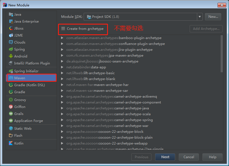Image resolution: width=229 pixels, height=166 pixels.
Task: Click the Grails module icon
Action: click(x=11, y=114)
